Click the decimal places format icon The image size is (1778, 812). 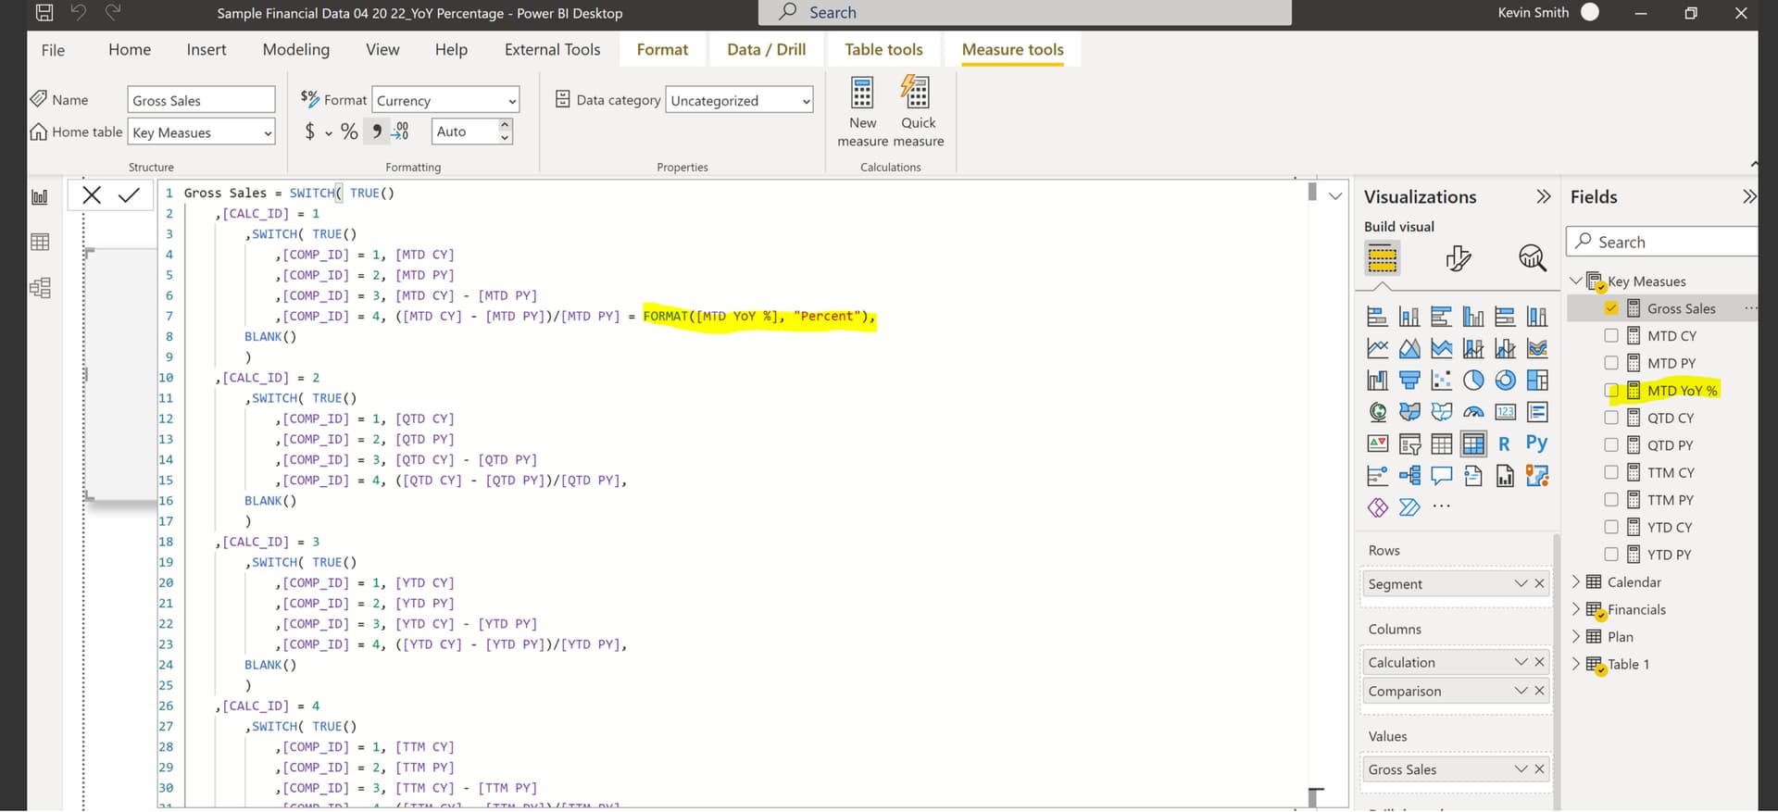coord(400,131)
